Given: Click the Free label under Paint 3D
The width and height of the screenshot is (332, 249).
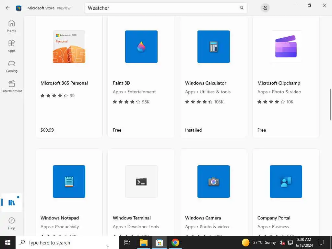Looking at the screenshot, I should click(x=117, y=130).
